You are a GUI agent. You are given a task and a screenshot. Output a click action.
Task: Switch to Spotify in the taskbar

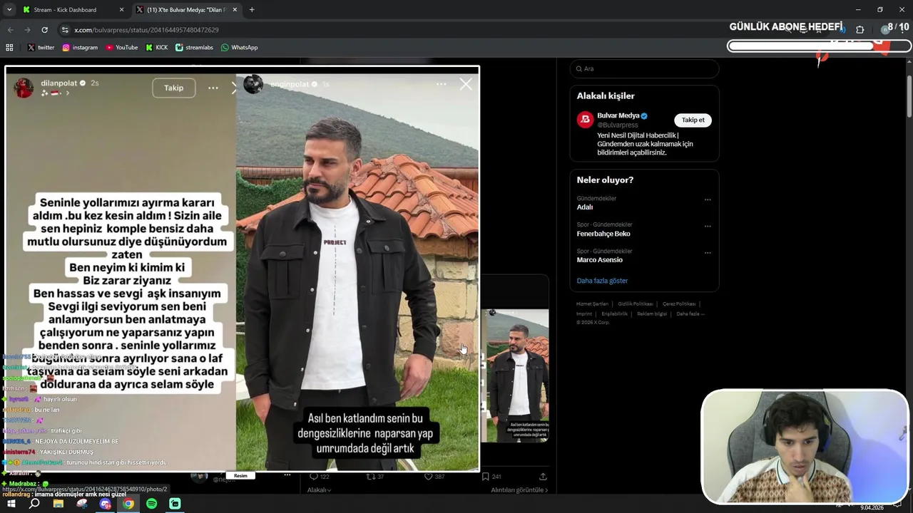click(151, 504)
